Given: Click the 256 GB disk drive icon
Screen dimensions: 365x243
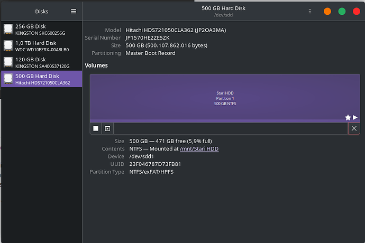Looking at the screenshot, I should 8,30.
